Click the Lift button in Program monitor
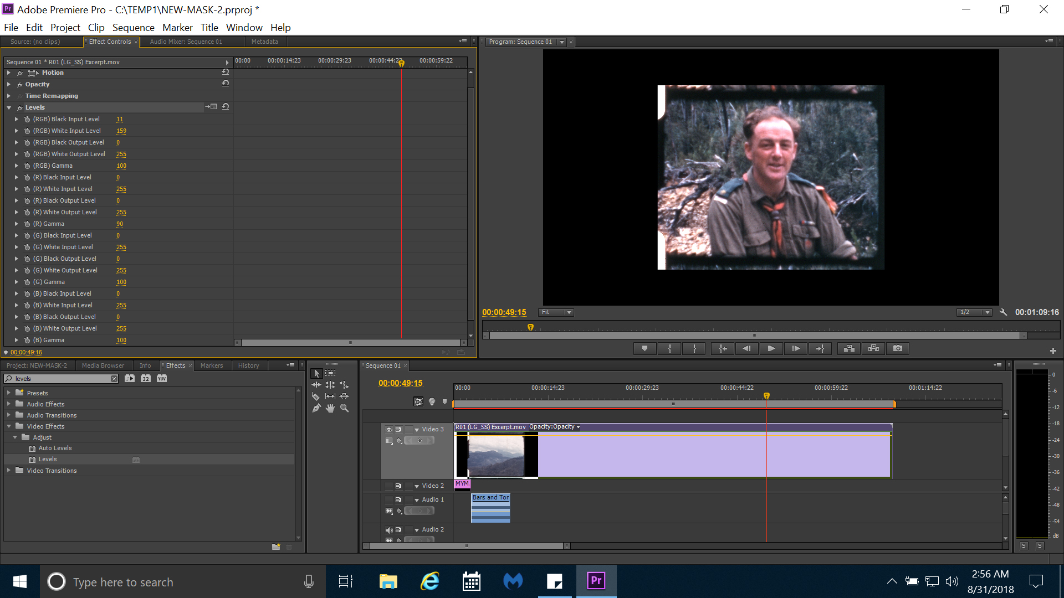 (x=849, y=348)
